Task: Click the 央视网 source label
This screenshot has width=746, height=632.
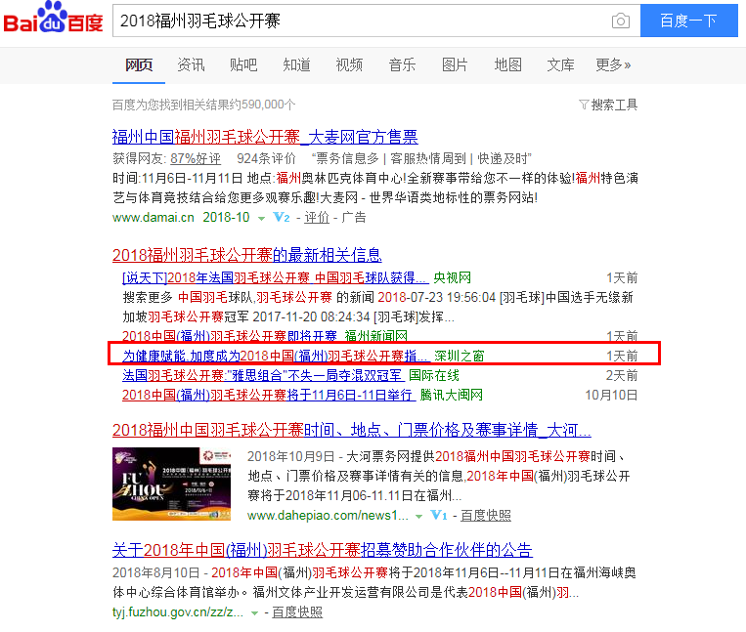Action: [x=452, y=277]
